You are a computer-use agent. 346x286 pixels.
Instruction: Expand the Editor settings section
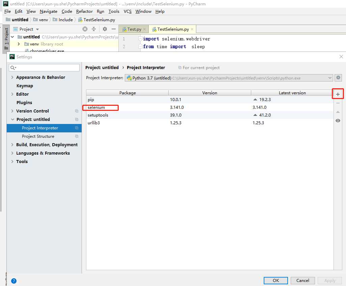pos(12,94)
